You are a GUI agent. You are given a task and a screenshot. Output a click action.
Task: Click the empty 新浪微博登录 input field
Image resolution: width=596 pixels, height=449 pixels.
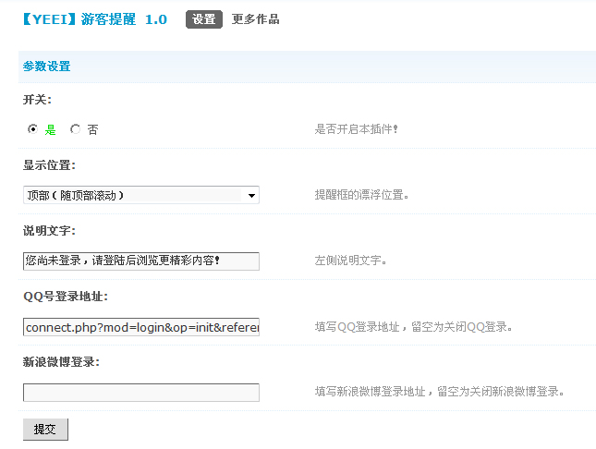click(x=140, y=393)
